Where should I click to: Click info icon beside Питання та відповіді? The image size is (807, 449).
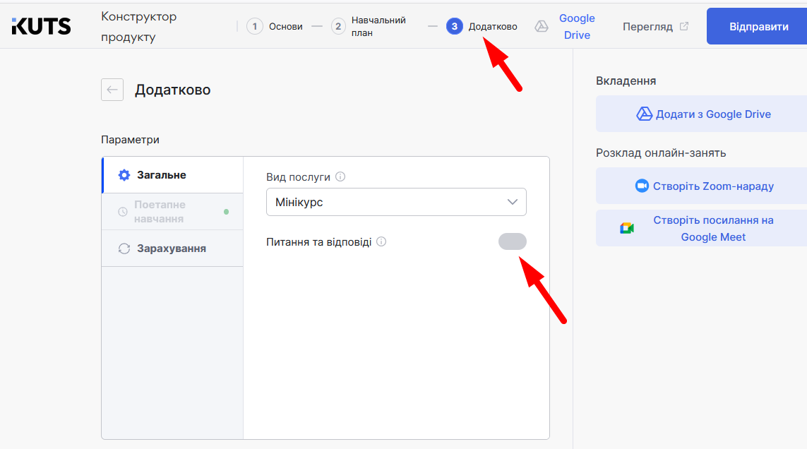click(381, 241)
